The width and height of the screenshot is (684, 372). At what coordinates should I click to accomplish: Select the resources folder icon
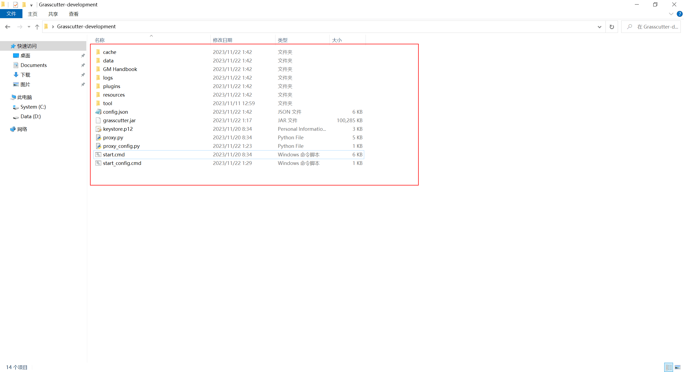(x=98, y=95)
